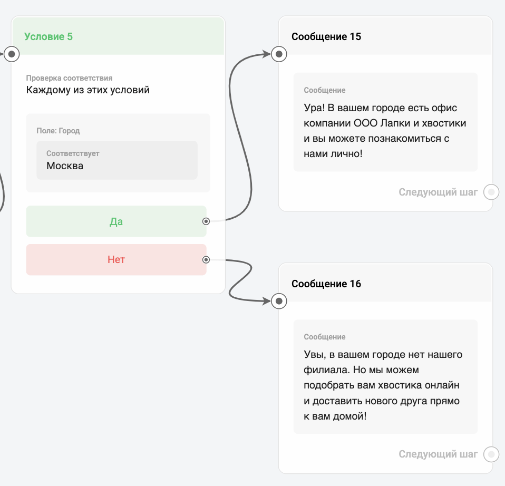Click the Да branch output connector

point(206,221)
